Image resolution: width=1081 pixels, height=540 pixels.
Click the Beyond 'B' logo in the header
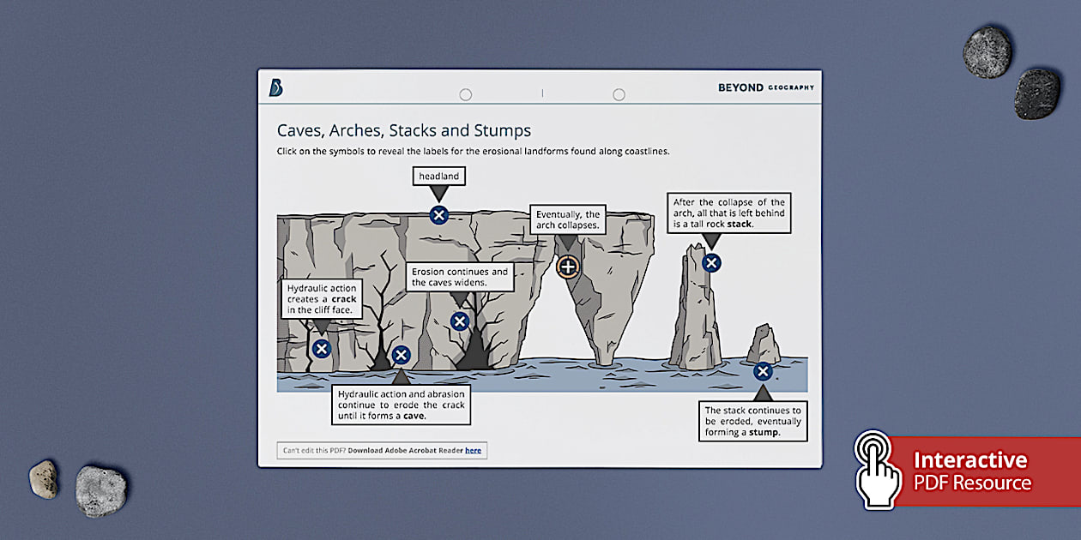pos(275,87)
